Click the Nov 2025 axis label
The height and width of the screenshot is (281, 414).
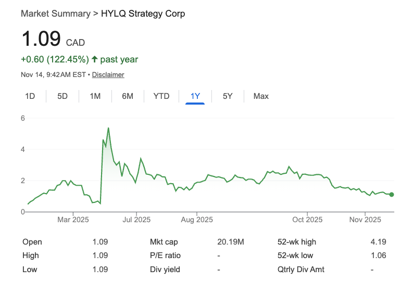(x=365, y=220)
